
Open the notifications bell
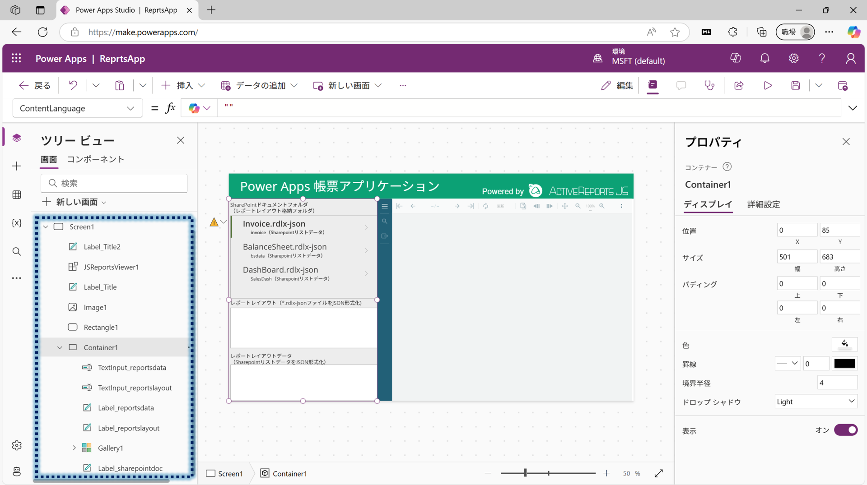point(764,58)
